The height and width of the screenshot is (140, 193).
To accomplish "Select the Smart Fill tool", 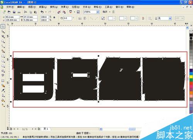I will click(3, 51).
